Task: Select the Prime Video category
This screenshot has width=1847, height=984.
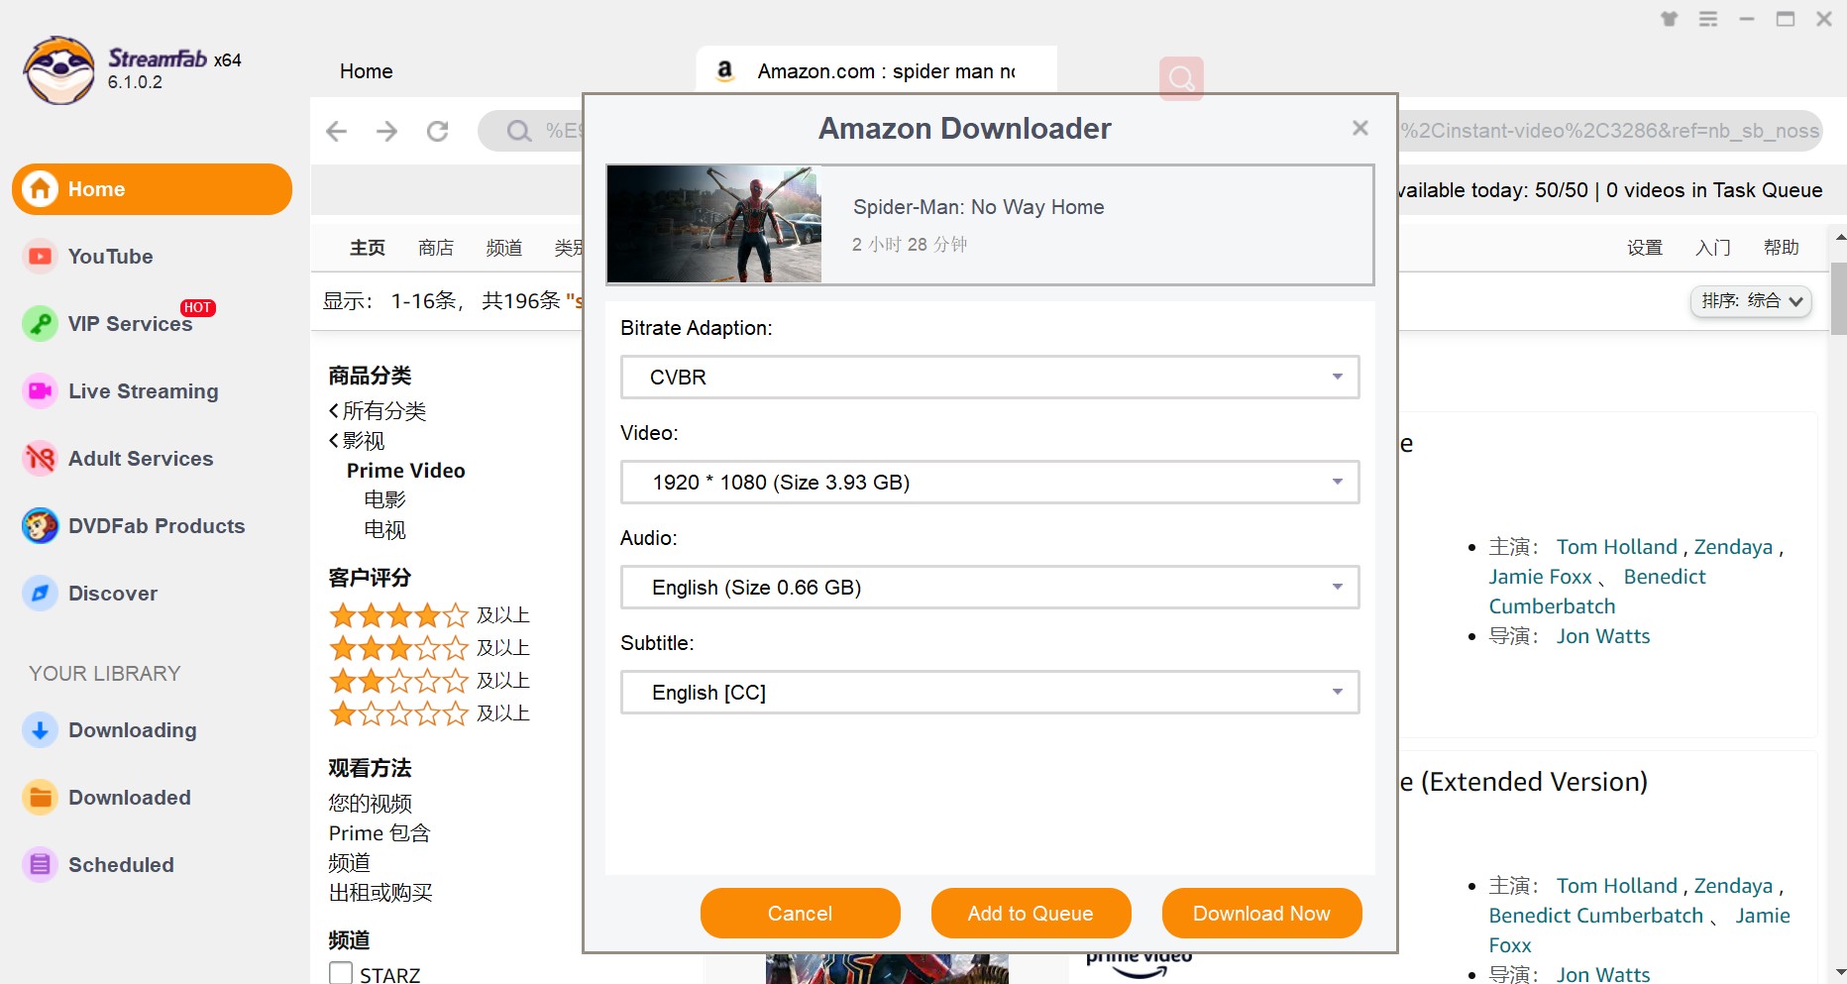Action: click(x=406, y=471)
